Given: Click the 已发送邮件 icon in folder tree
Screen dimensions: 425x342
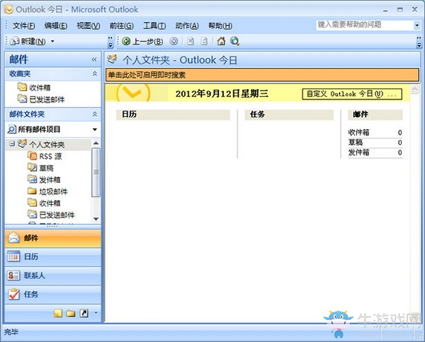Looking at the screenshot, I should pos(33,215).
